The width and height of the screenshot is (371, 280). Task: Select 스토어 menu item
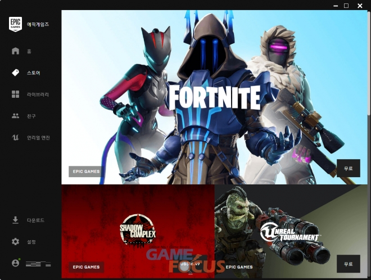33,73
